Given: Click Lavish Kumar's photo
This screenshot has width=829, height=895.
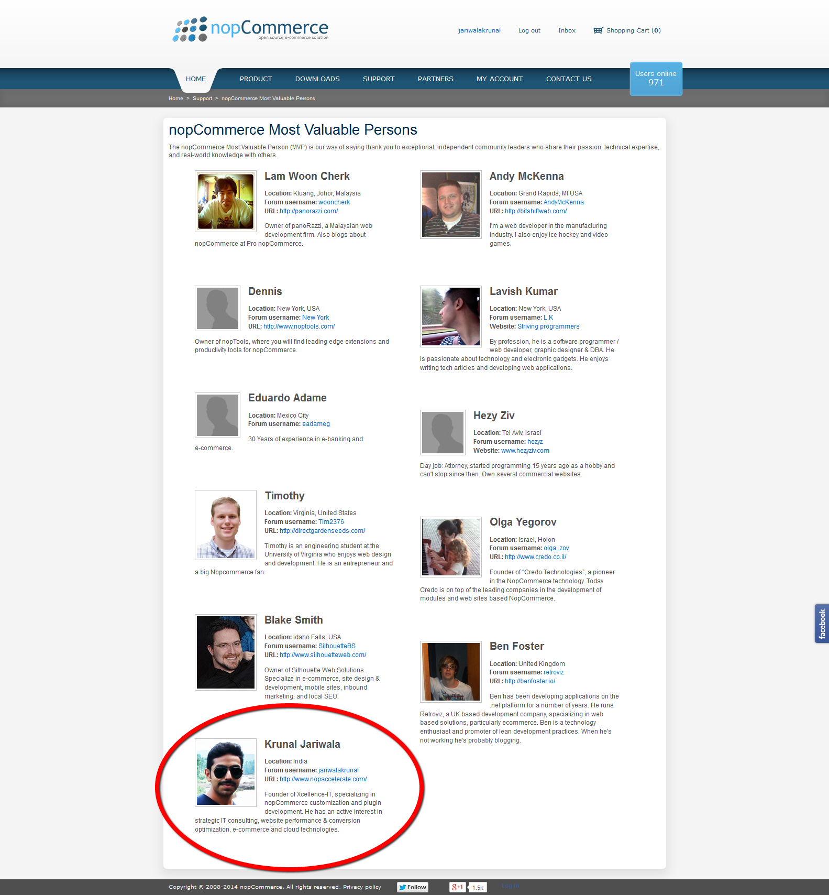Looking at the screenshot, I should tap(451, 316).
